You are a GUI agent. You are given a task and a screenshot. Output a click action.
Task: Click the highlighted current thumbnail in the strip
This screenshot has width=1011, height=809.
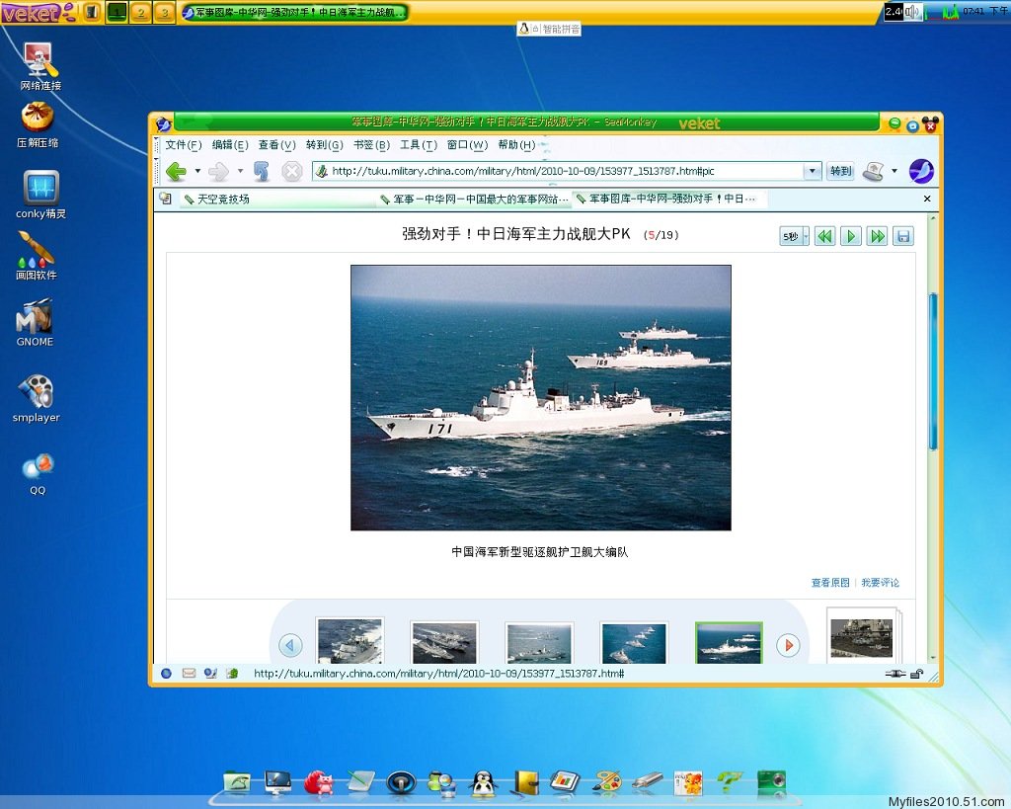pyautogui.click(x=729, y=642)
